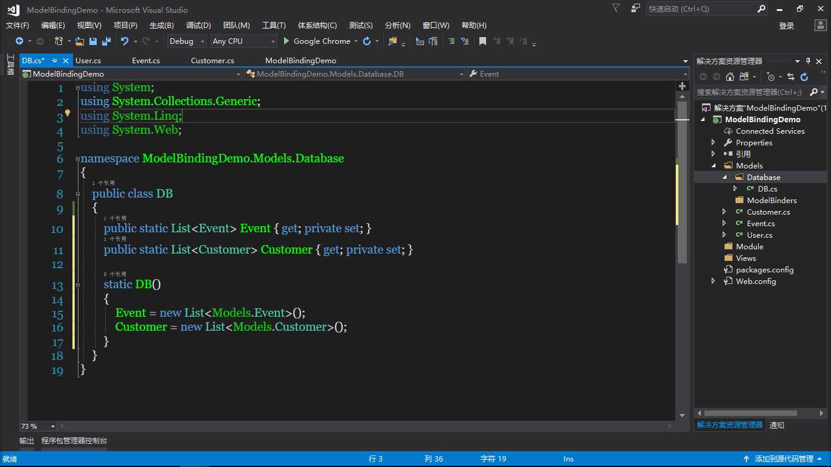The height and width of the screenshot is (467, 831).
Task: Click the Solution Explorer refresh icon
Action: [804, 77]
